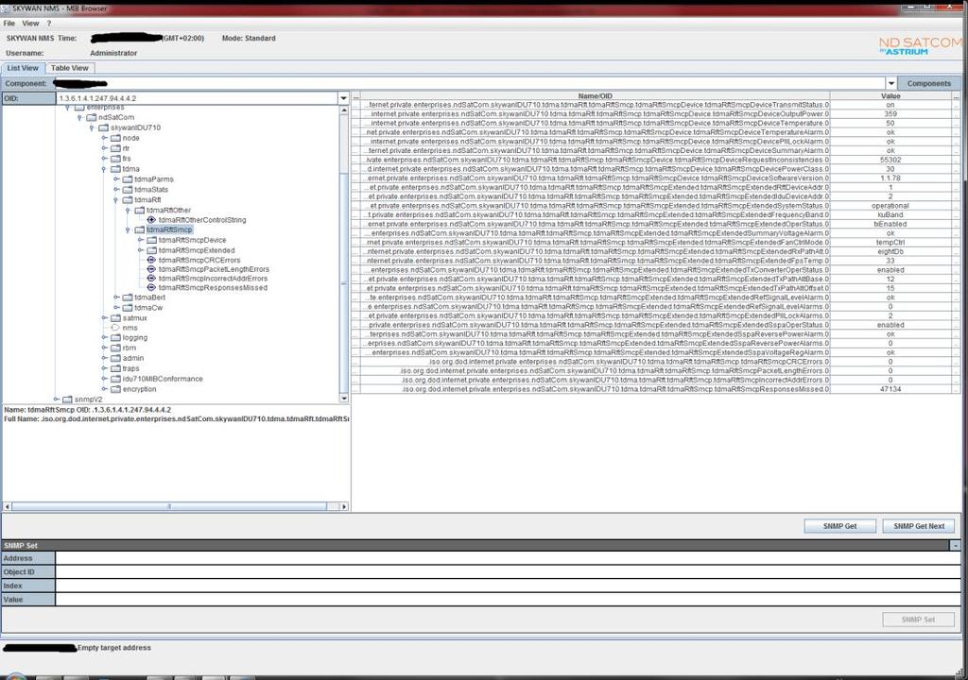968x680 pixels.
Task: Select the tdmaRft folder icon
Action: 128,200
